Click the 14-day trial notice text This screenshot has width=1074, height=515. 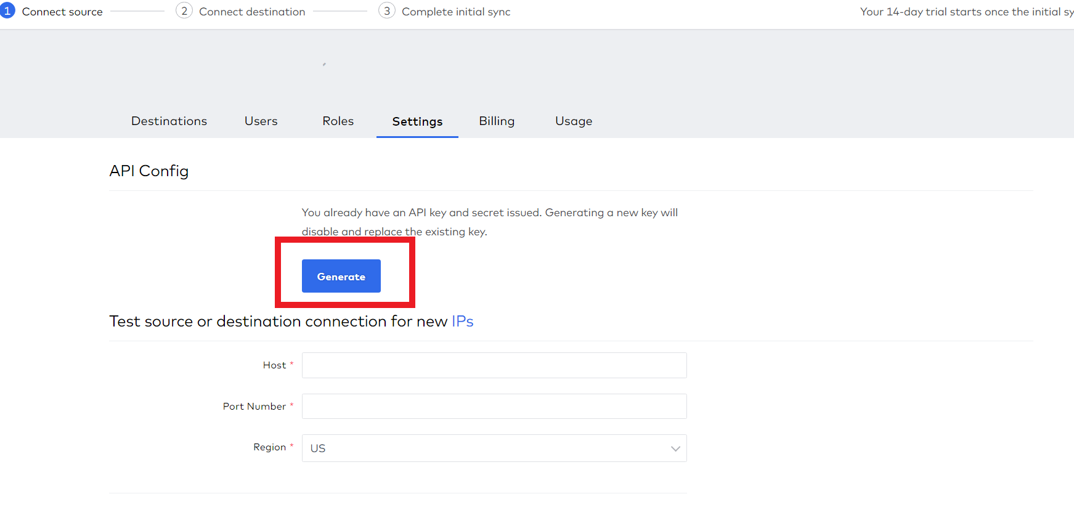(x=966, y=12)
